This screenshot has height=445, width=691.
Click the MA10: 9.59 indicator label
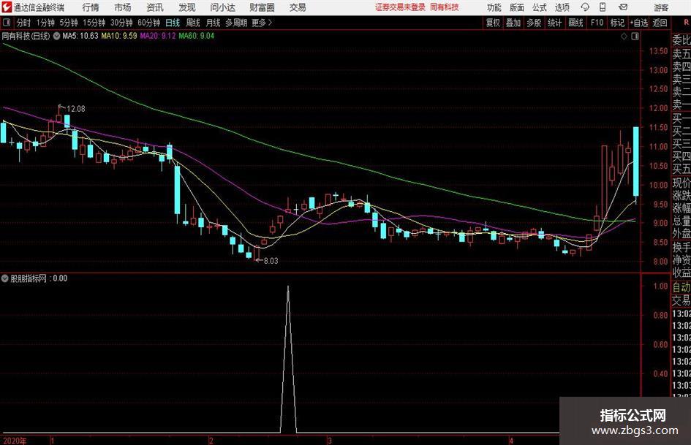click(119, 36)
